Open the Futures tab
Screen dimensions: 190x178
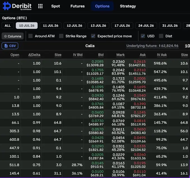(78, 6)
